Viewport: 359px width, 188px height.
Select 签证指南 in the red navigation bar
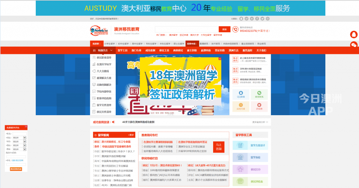220,50
